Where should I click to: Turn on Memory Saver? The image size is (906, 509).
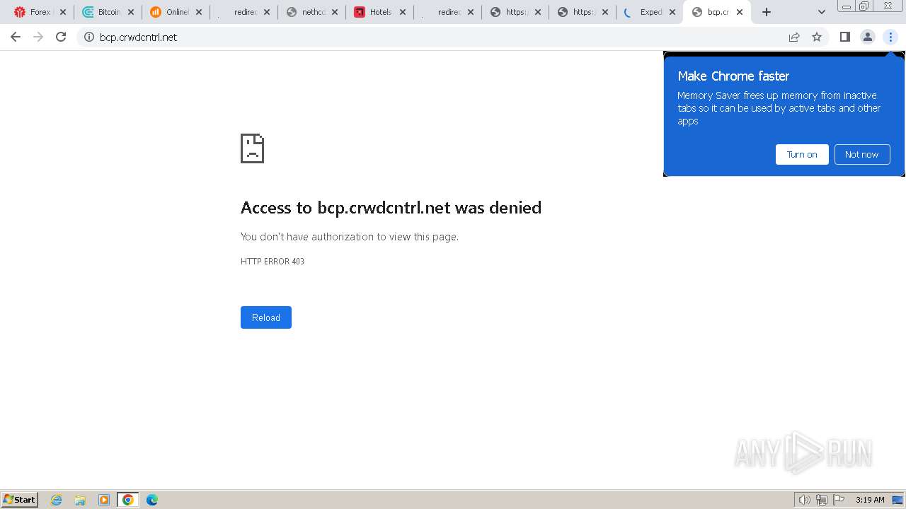coord(802,154)
